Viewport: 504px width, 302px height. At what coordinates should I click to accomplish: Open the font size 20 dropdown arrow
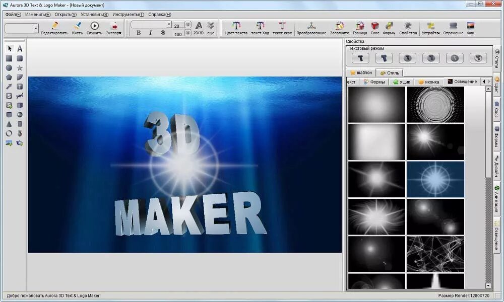[x=188, y=25]
